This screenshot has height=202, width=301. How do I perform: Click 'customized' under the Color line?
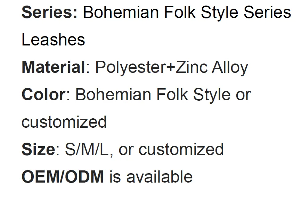[64, 122]
